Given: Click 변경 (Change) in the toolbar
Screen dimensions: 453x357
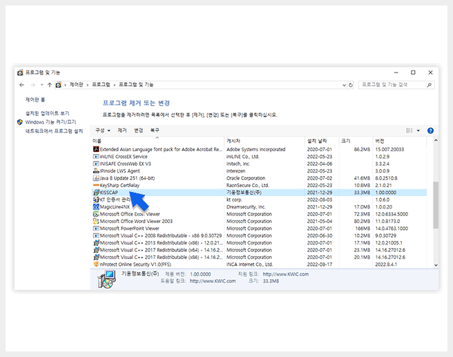Looking at the screenshot, I should pyautogui.click(x=139, y=130).
